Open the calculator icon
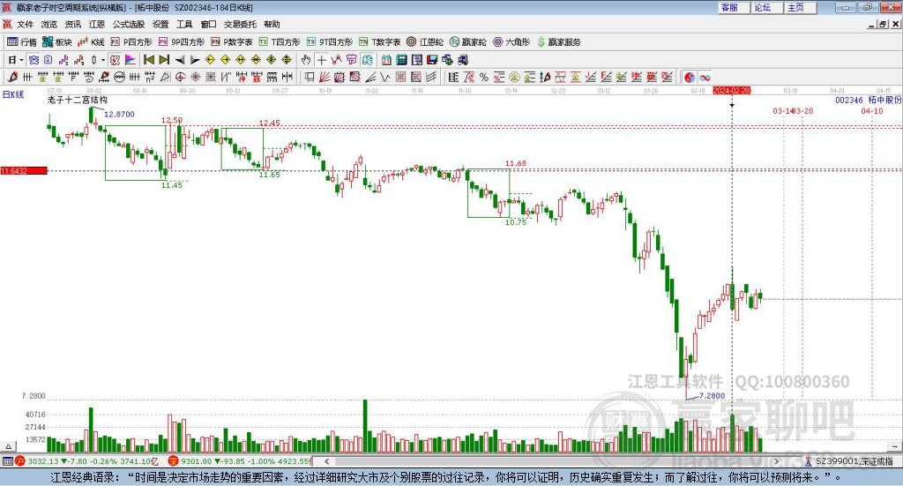903x486 pixels. [x=401, y=60]
